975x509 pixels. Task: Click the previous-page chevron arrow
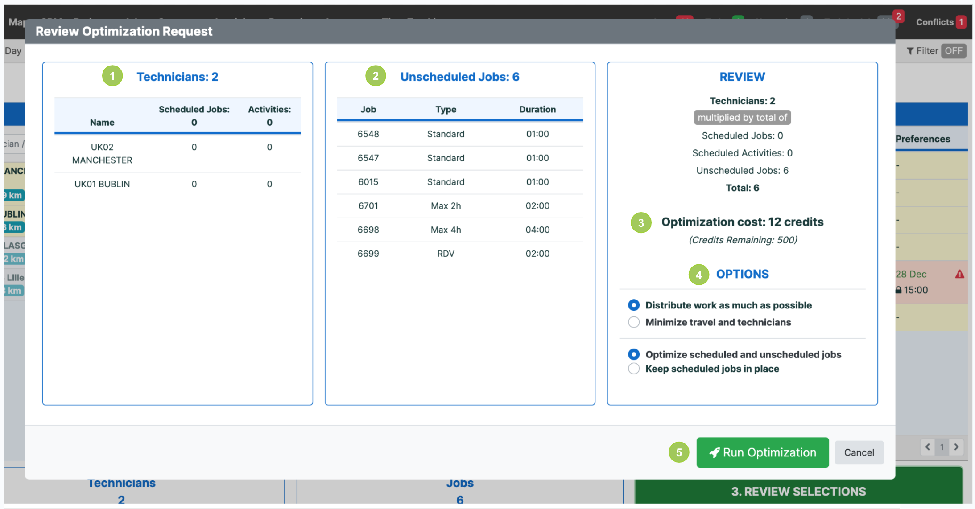pos(928,447)
